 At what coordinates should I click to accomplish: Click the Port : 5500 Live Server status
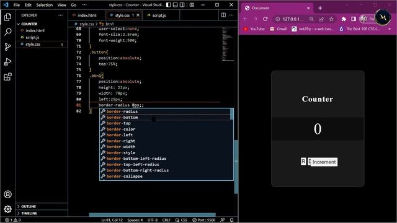tap(204, 220)
